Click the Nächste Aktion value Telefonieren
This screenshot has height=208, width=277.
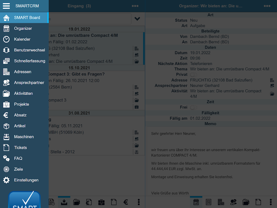coord(201,64)
